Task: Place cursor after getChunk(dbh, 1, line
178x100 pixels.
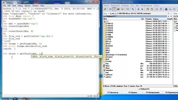Action: pyautogui.click(x=42, y=54)
